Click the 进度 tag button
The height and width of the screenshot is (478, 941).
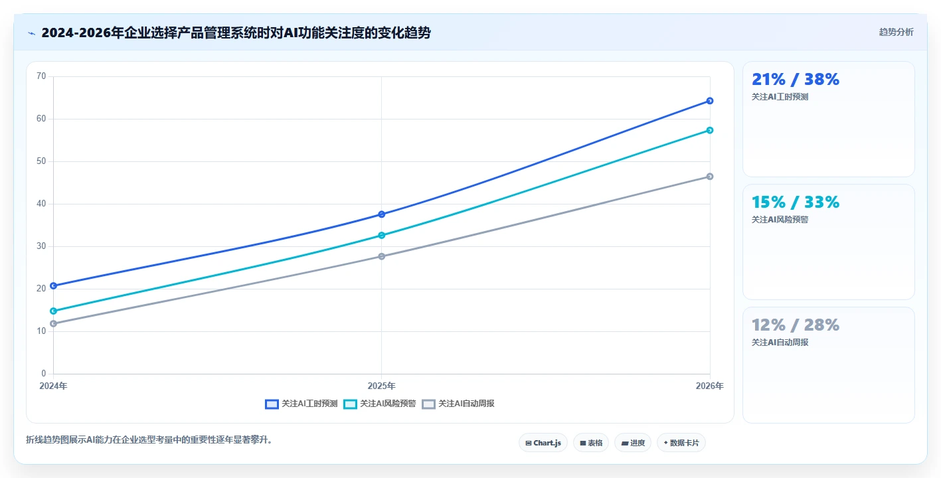pyautogui.click(x=633, y=443)
